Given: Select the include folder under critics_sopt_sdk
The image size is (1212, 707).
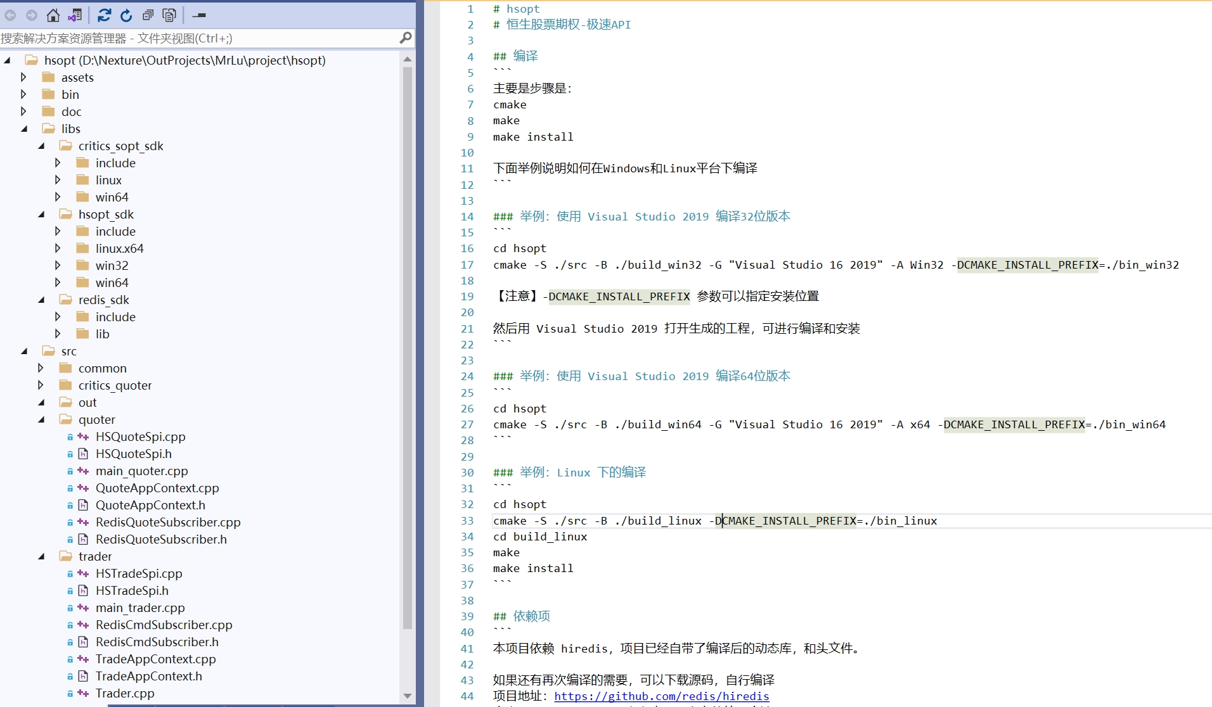Looking at the screenshot, I should 115,163.
